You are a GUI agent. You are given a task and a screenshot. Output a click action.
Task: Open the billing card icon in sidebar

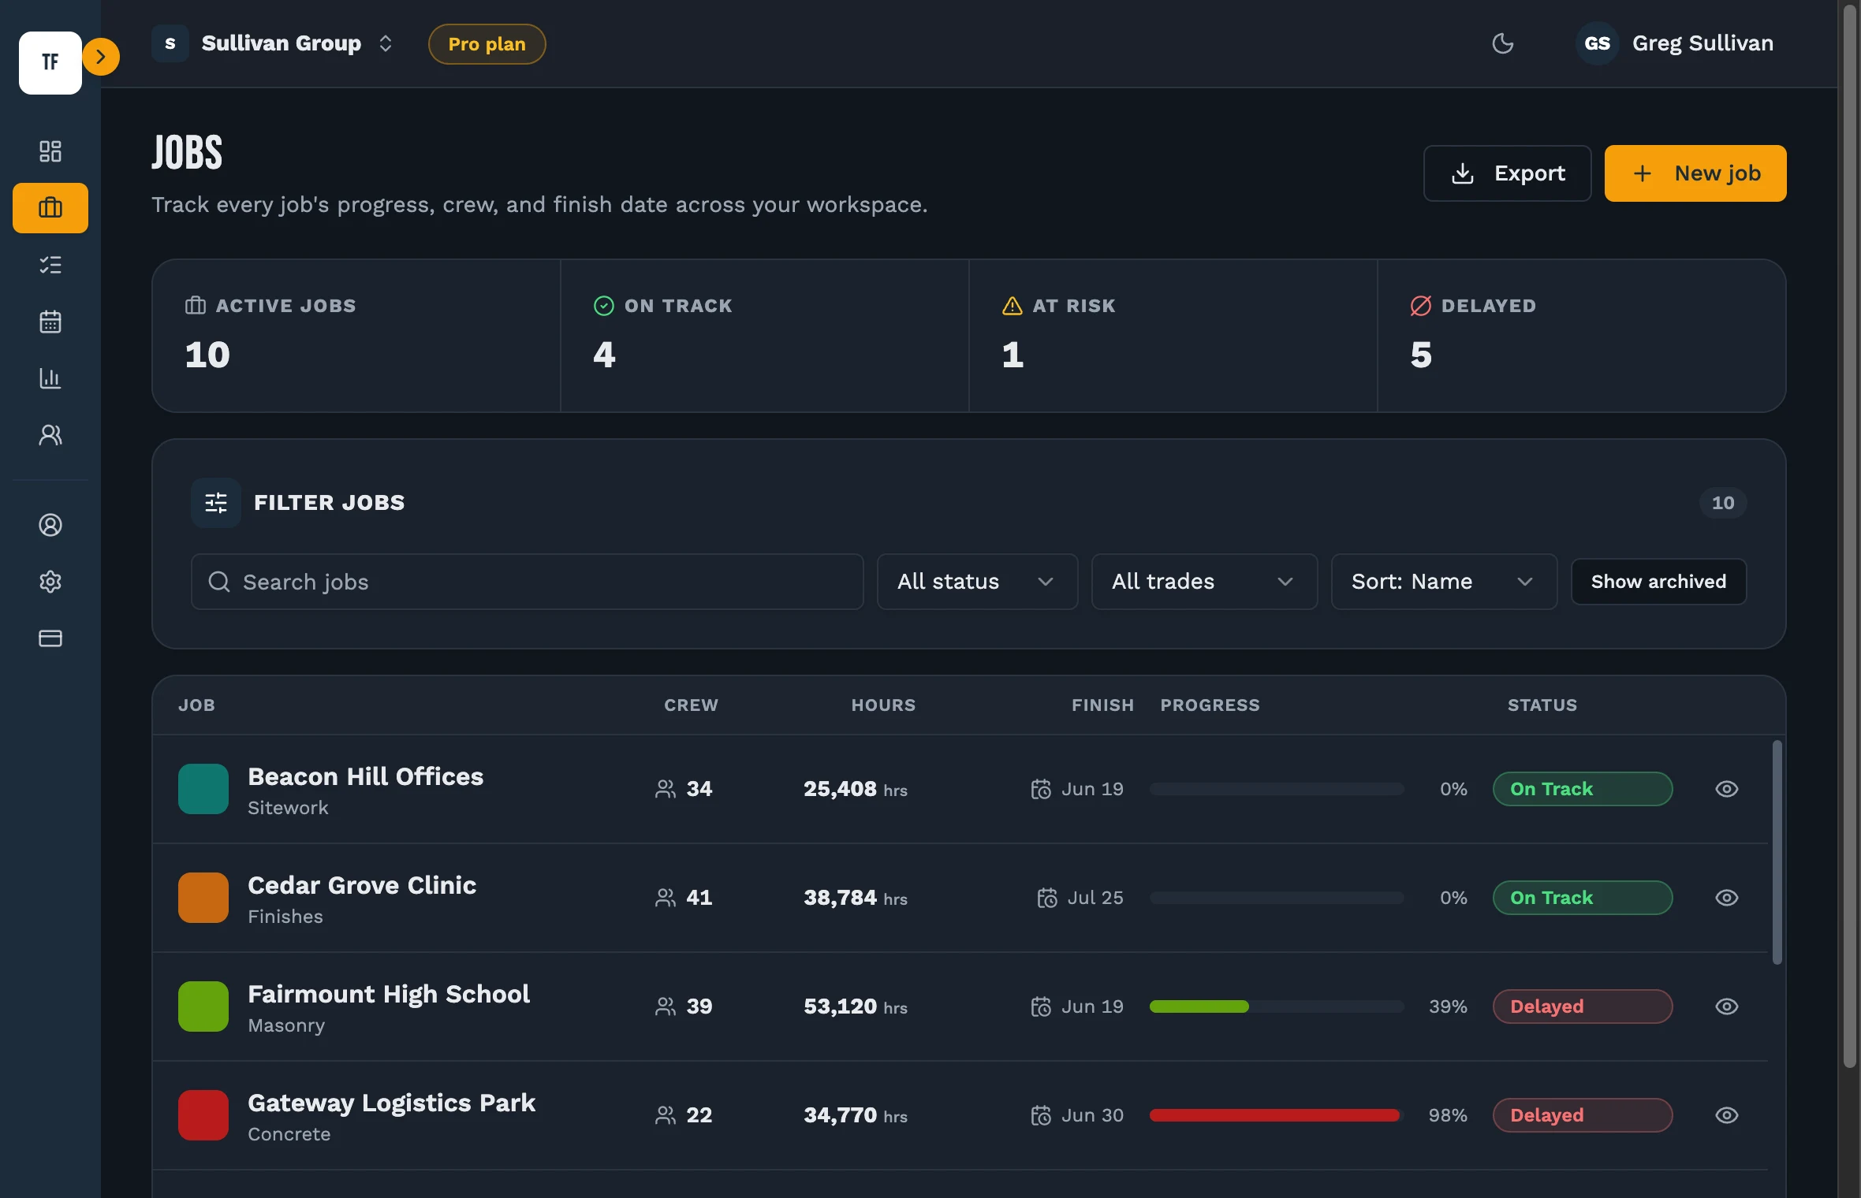[x=50, y=638]
